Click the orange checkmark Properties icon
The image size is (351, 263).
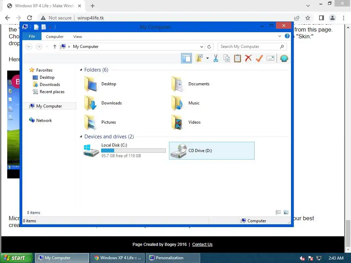click(259, 58)
